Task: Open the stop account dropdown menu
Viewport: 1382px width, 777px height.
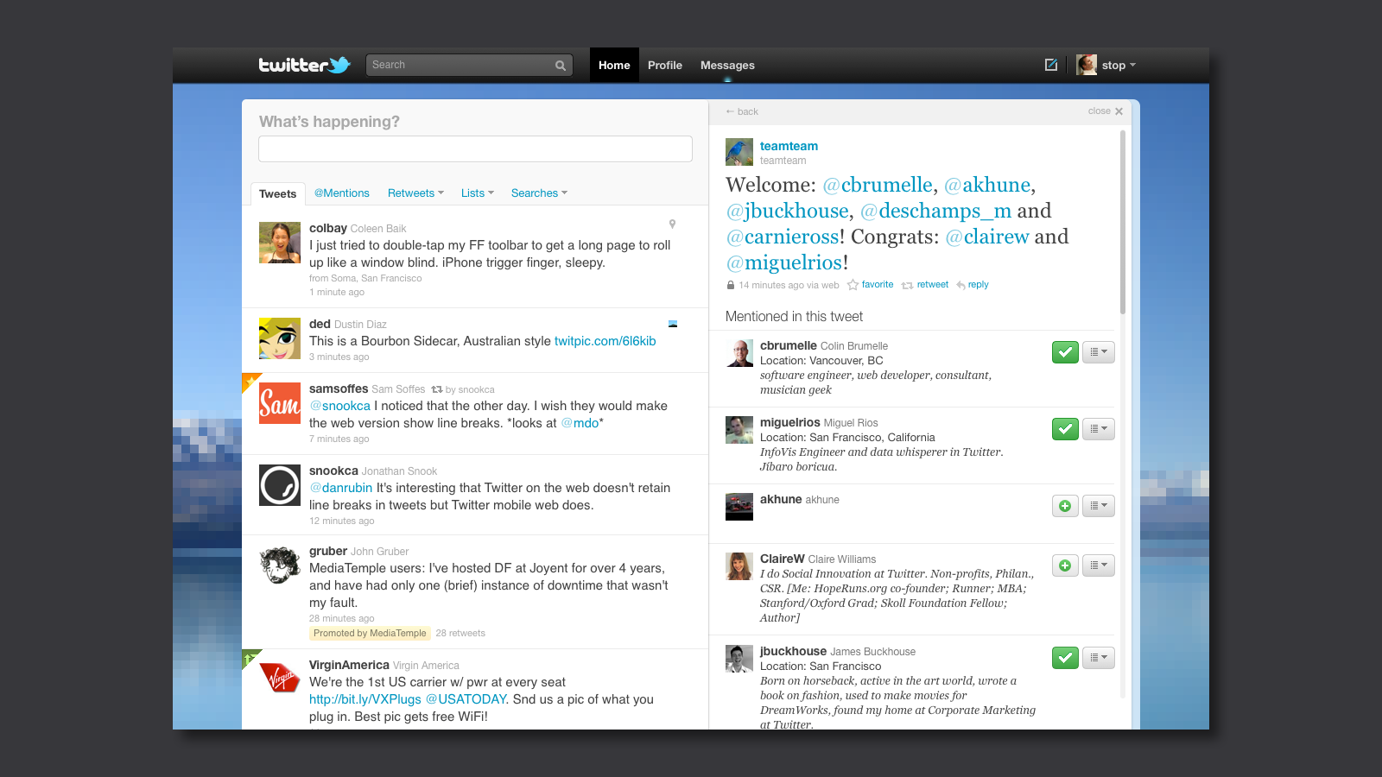Action: pyautogui.click(x=1119, y=66)
